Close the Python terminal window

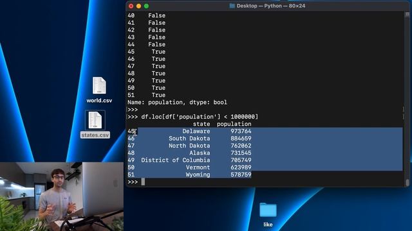131,6
